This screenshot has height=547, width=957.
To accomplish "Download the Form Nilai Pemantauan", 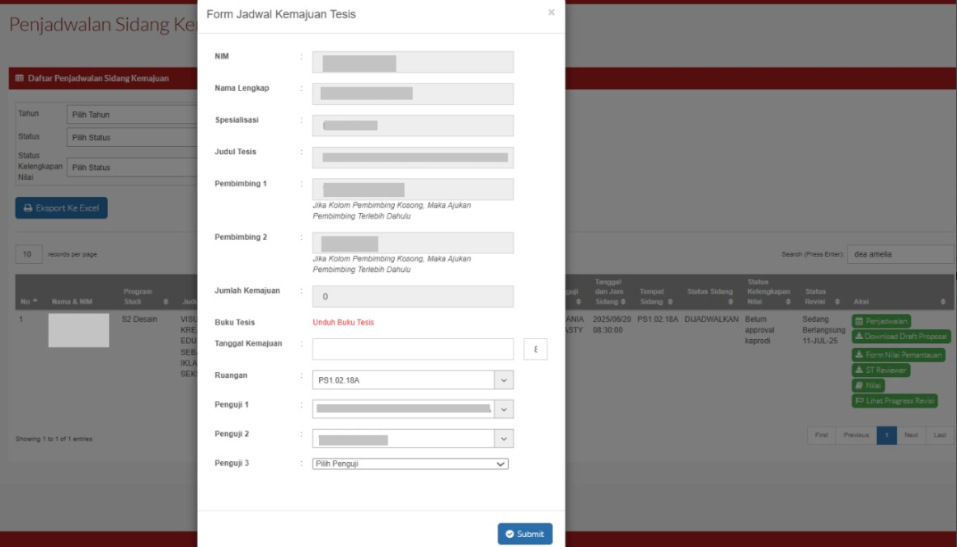I will [x=898, y=355].
